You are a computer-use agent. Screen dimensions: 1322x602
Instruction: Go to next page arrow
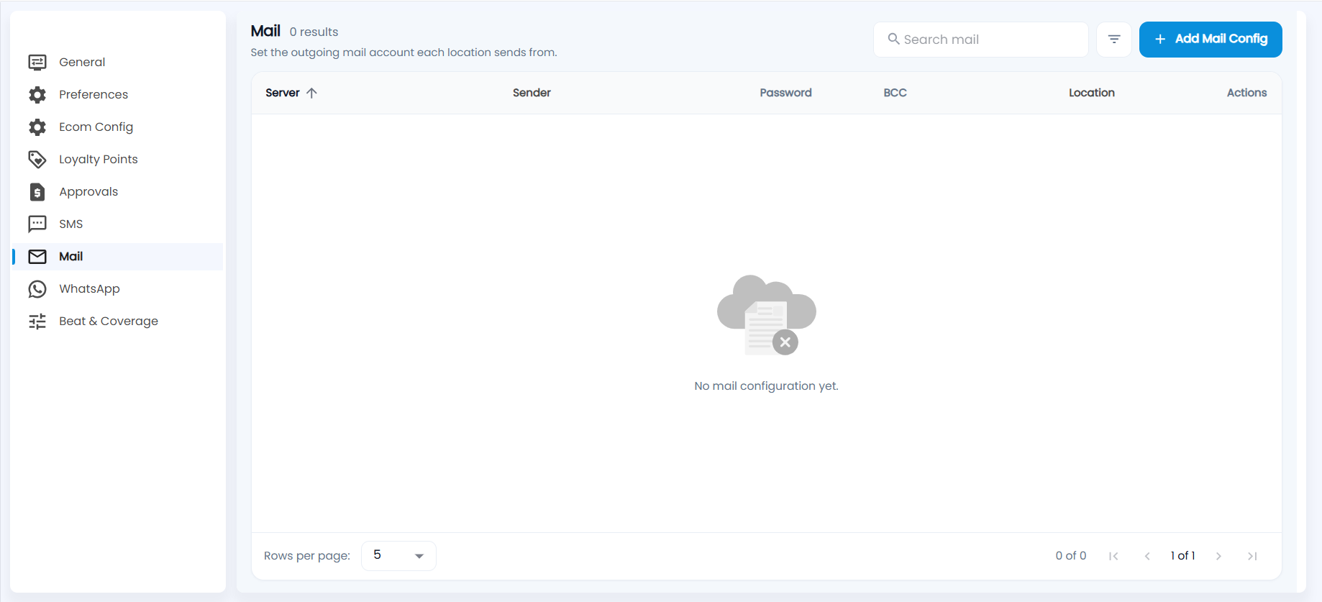(1218, 556)
